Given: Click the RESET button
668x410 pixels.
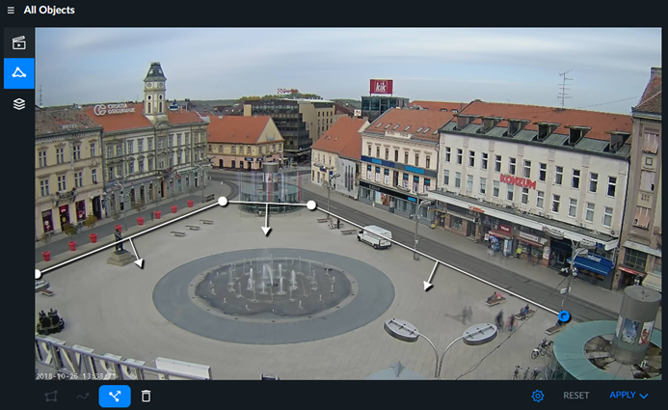Looking at the screenshot, I should click(576, 396).
